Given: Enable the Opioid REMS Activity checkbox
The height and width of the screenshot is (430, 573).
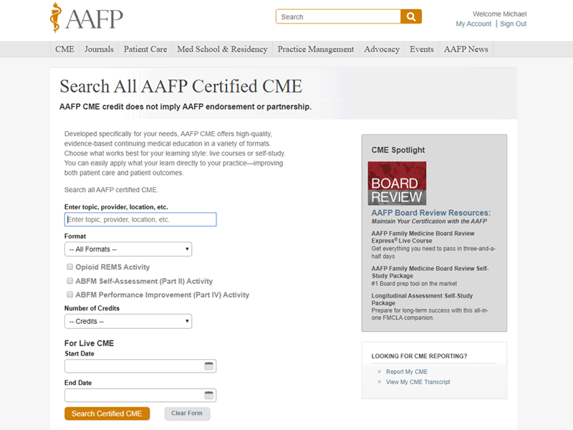Looking at the screenshot, I should pyautogui.click(x=69, y=267).
